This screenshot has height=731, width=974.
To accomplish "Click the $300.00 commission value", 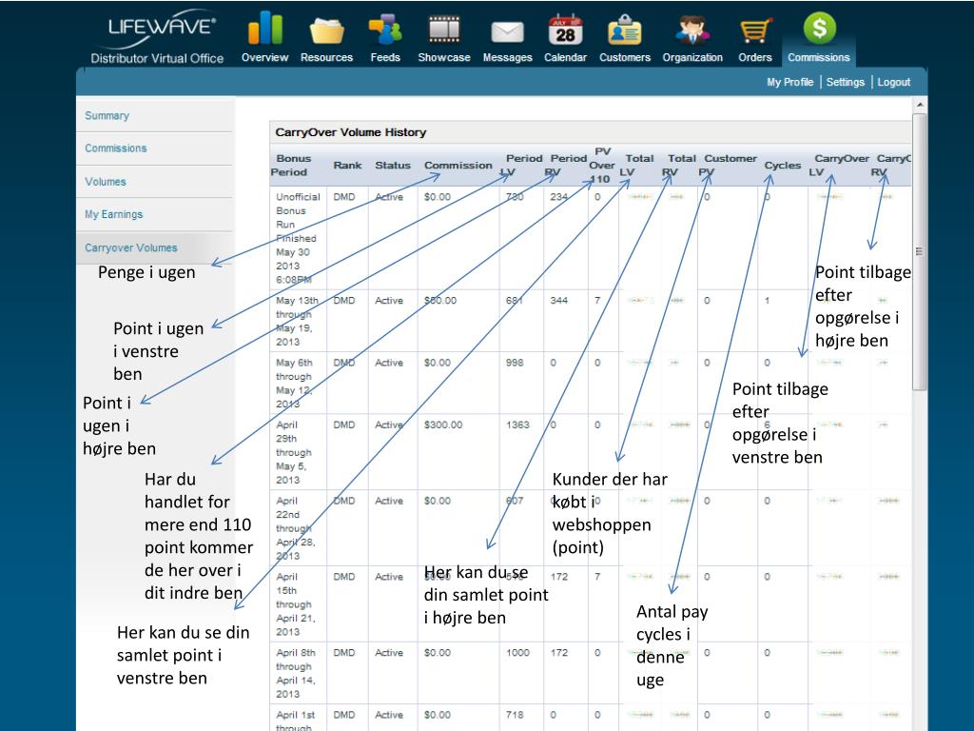I will point(443,425).
